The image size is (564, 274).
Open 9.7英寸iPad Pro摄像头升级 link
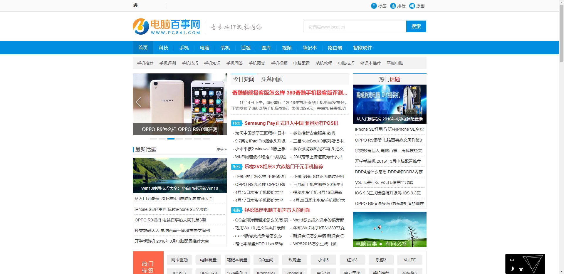click(x=260, y=141)
